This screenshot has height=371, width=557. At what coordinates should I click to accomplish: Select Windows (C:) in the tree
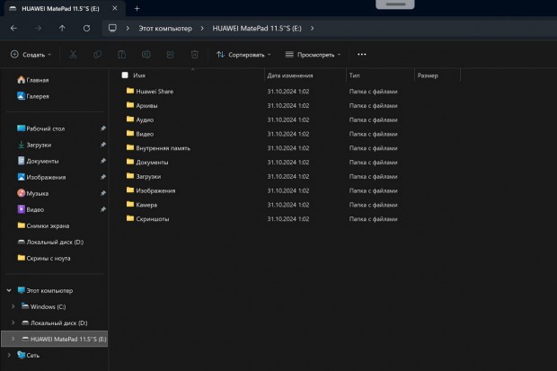click(44, 306)
